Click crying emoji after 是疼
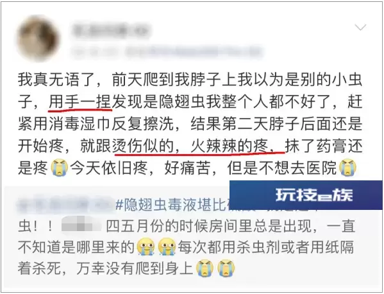Screen dimensions: 384x294 59,168
